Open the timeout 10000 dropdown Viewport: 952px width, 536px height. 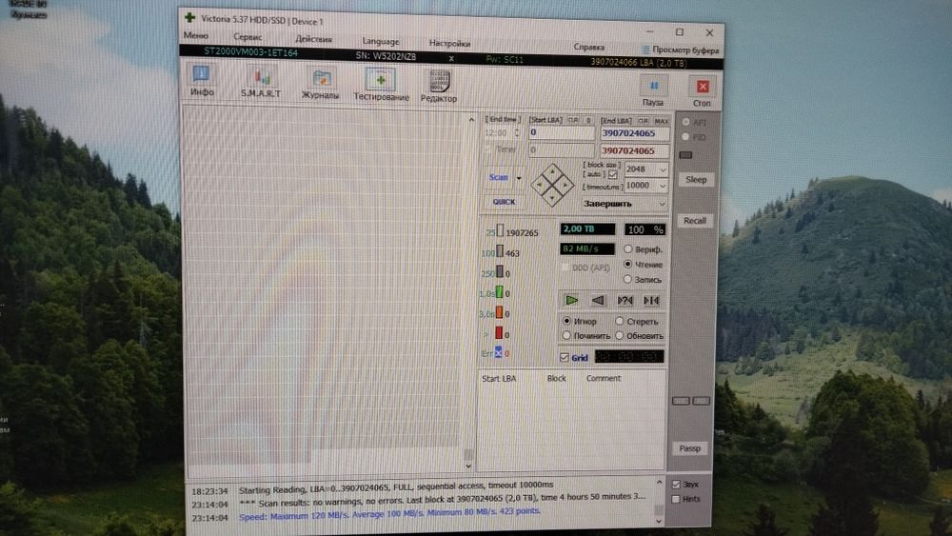(x=663, y=186)
